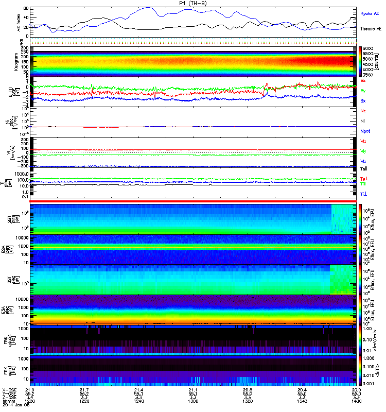The width and height of the screenshot is (386, 412).
Task: Click the green Viy velocity legend
Action: pyautogui.click(x=363, y=151)
